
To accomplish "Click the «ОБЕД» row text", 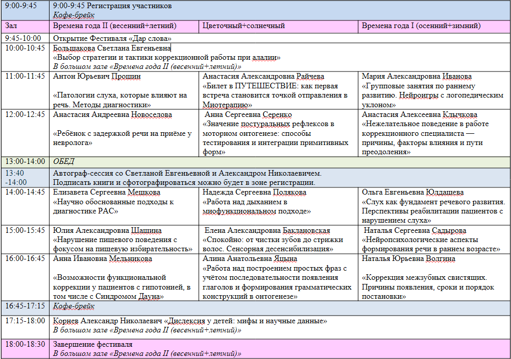I will [x=64, y=161].
